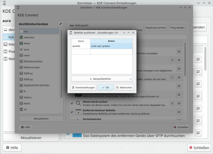Click the empty command cell below 'sudo apt update'
This screenshot has height=154, width=213.
[x=111, y=51]
